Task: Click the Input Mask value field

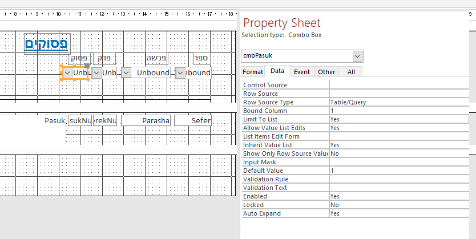Action: (x=399, y=162)
